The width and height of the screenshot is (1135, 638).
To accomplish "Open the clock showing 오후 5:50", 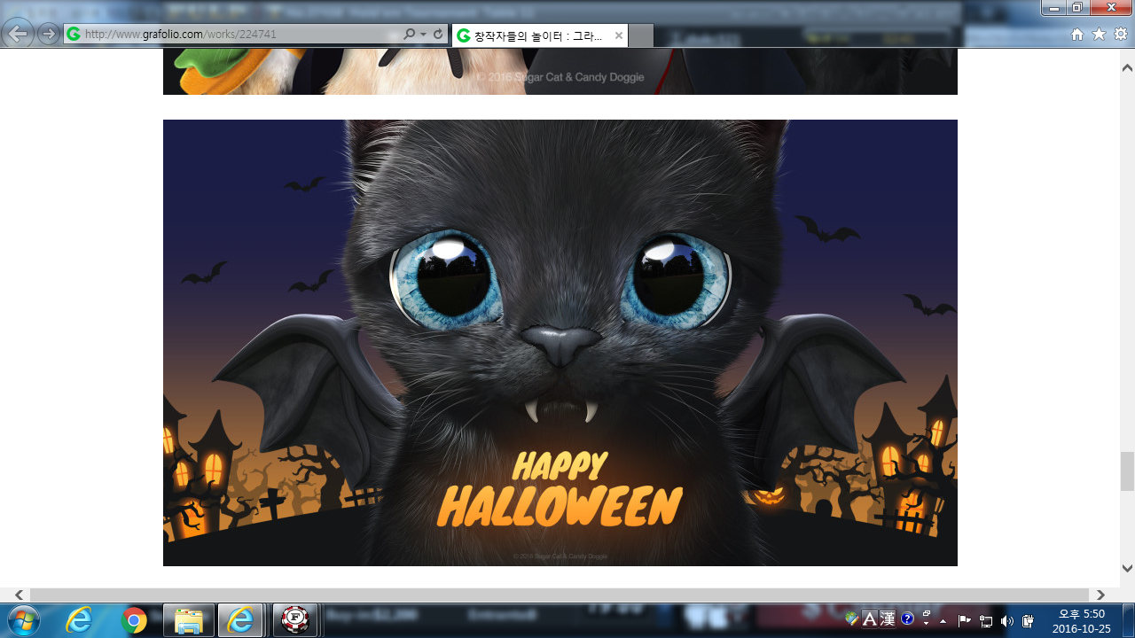I will [x=1081, y=621].
